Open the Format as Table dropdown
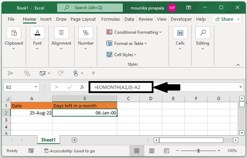The width and height of the screenshot is (247, 158). click(x=145, y=44)
